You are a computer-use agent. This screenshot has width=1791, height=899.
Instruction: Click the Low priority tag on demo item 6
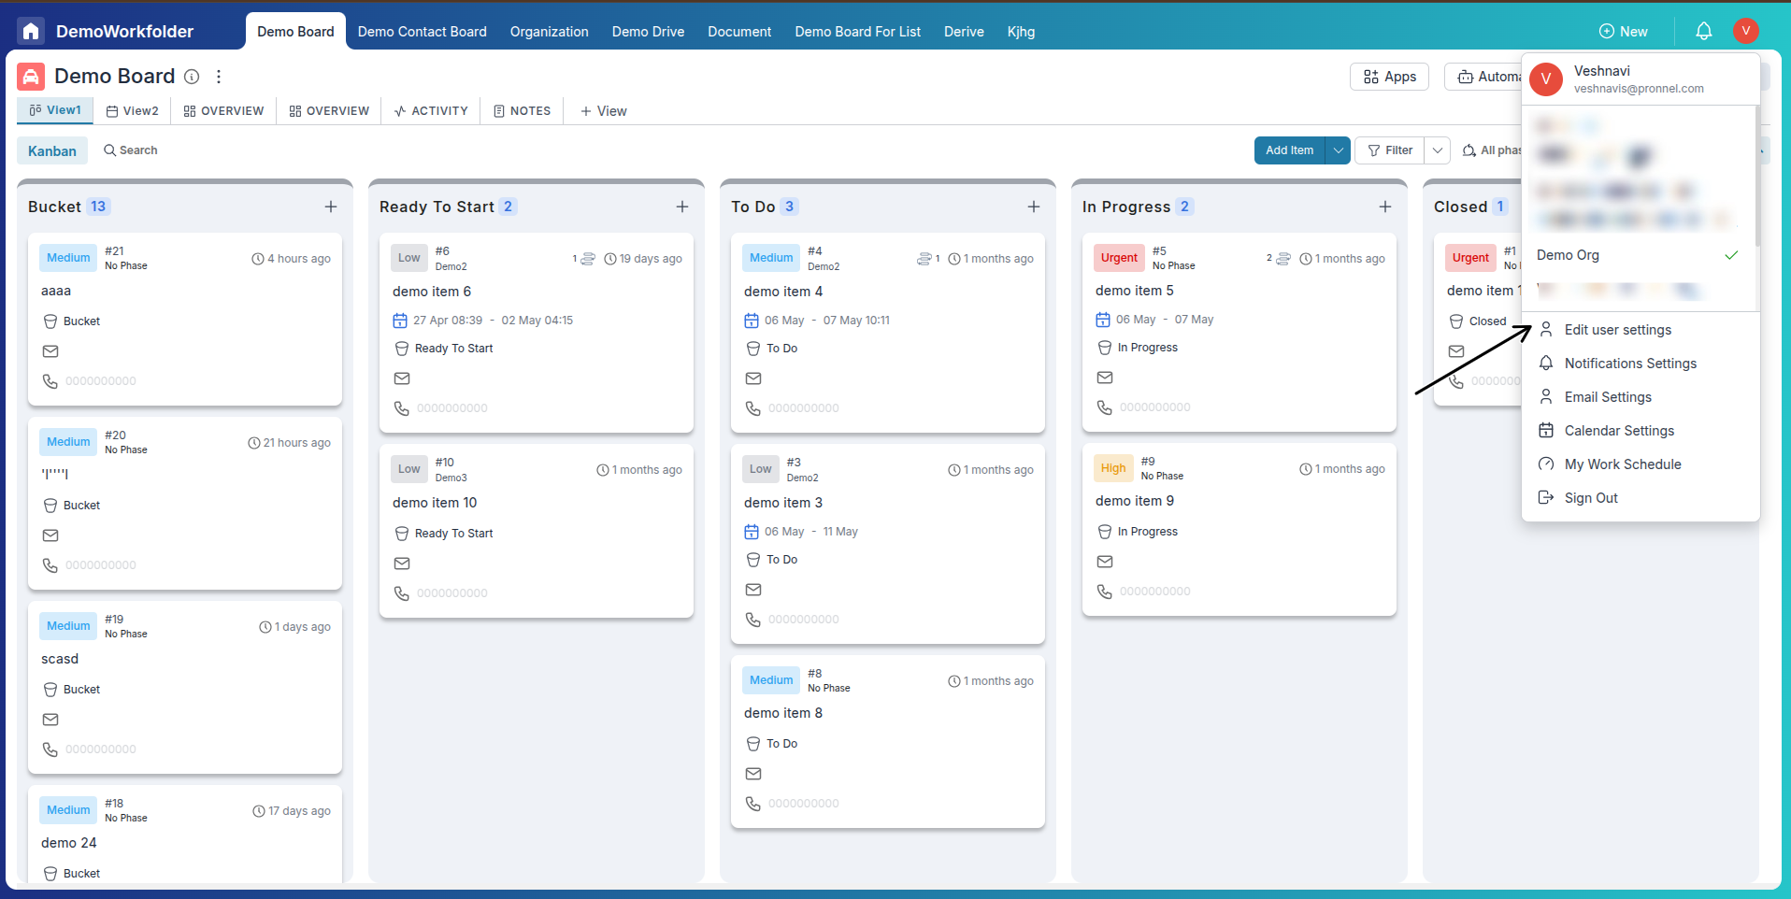point(409,258)
